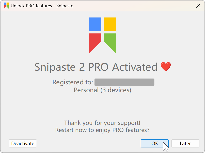
Task: Select the large Snipaste logo
Action: point(102,35)
